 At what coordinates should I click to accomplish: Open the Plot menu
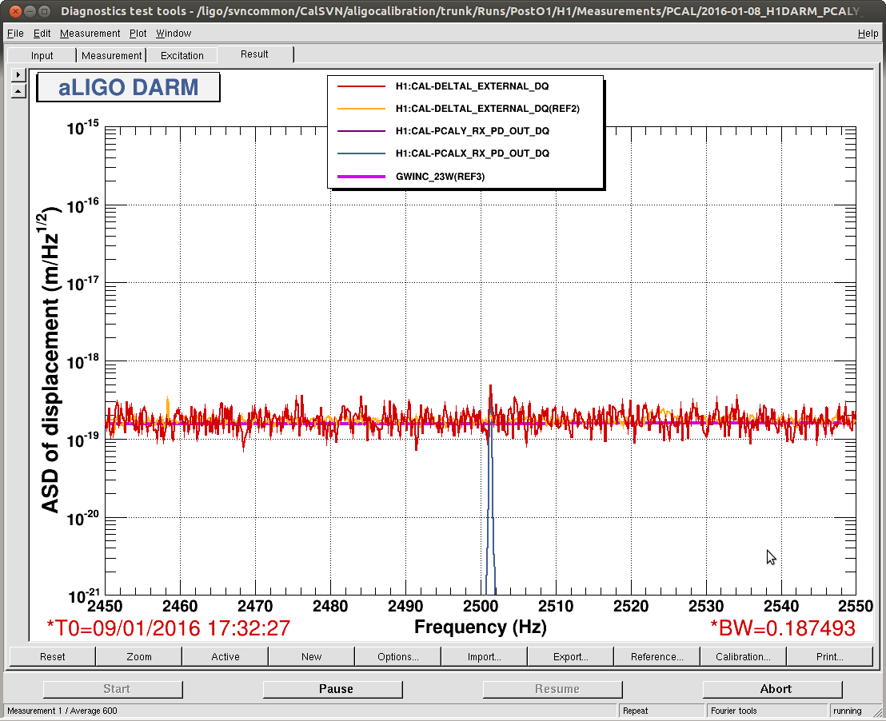(138, 34)
